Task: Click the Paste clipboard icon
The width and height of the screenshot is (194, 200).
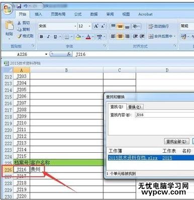Action: 9,26
